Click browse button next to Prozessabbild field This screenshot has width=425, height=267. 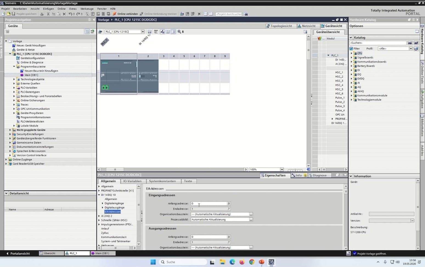click(251, 220)
